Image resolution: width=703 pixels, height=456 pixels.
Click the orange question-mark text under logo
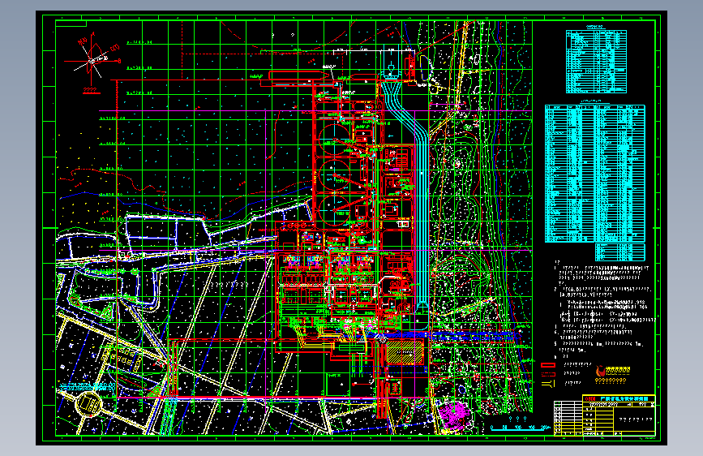pyautogui.click(x=611, y=381)
